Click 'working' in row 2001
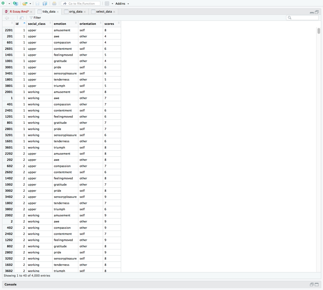This screenshot has width=323, height=290. [x=33, y=92]
